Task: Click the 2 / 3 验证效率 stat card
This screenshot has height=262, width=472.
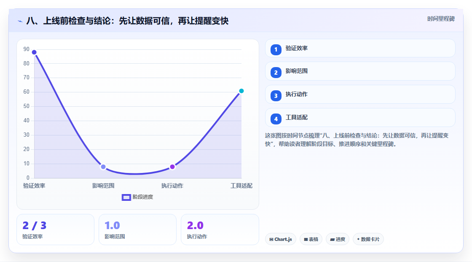Action: 55,230
